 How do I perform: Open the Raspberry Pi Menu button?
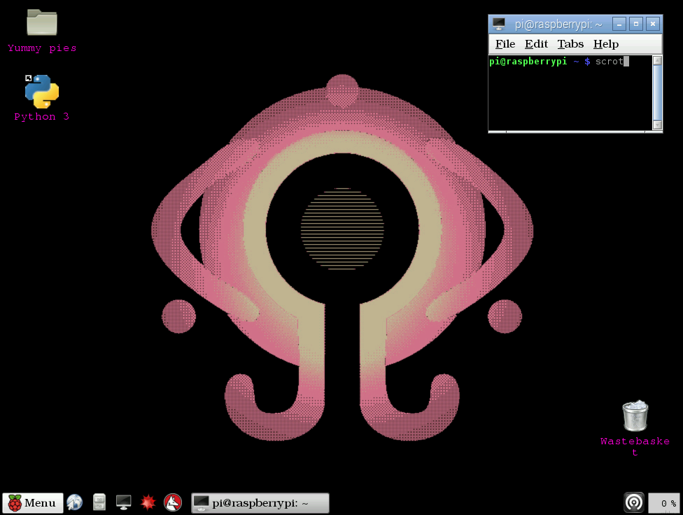point(33,502)
